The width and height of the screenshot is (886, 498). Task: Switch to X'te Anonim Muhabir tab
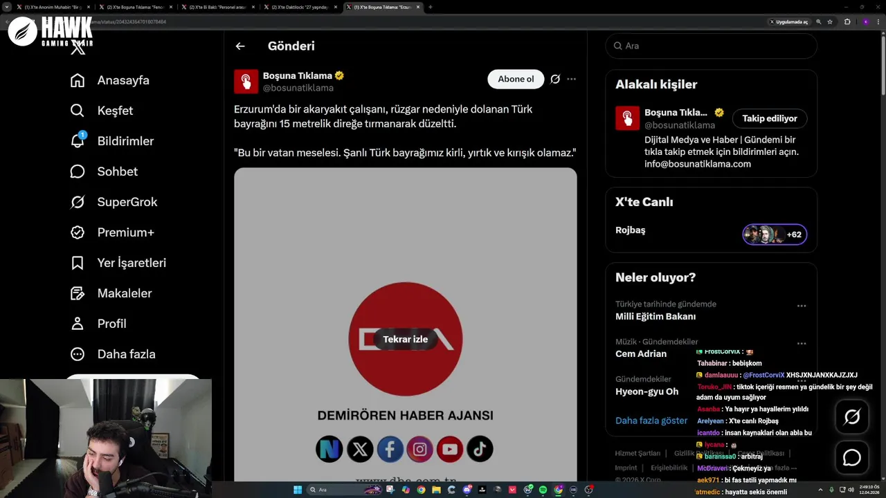pyautogui.click(x=53, y=7)
